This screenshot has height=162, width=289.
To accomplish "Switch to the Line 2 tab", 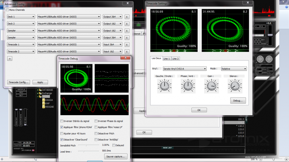I will 176,58.
